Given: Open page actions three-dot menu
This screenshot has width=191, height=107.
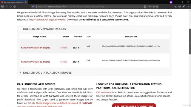Looking at the screenshot, I should coord(150,7).
